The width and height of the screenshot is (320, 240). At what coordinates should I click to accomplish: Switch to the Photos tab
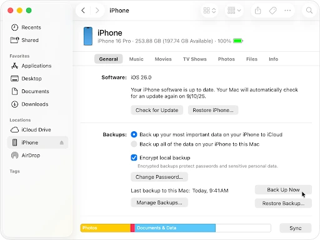pyautogui.click(x=226, y=59)
